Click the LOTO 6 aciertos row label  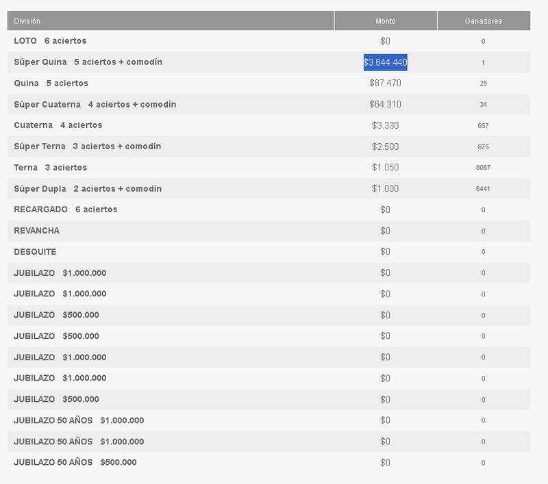point(50,41)
